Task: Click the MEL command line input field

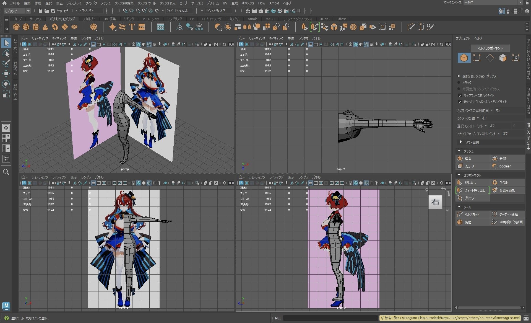Action: (330, 318)
